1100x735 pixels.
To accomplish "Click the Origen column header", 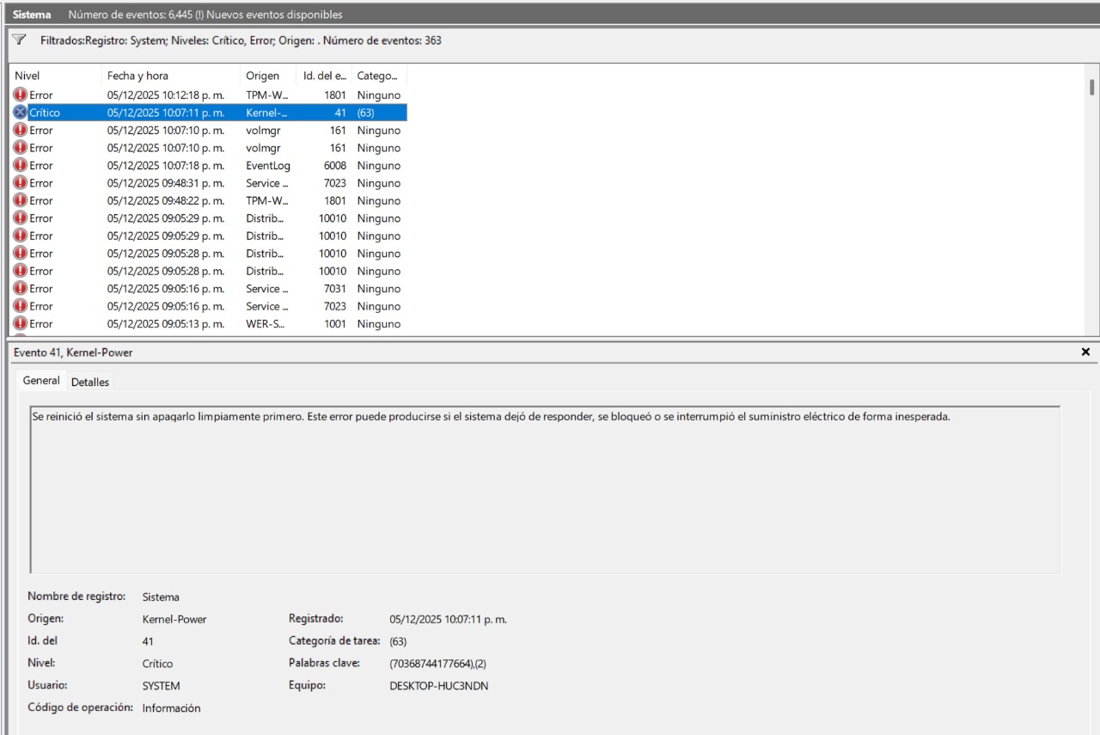I will coord(268,76).
